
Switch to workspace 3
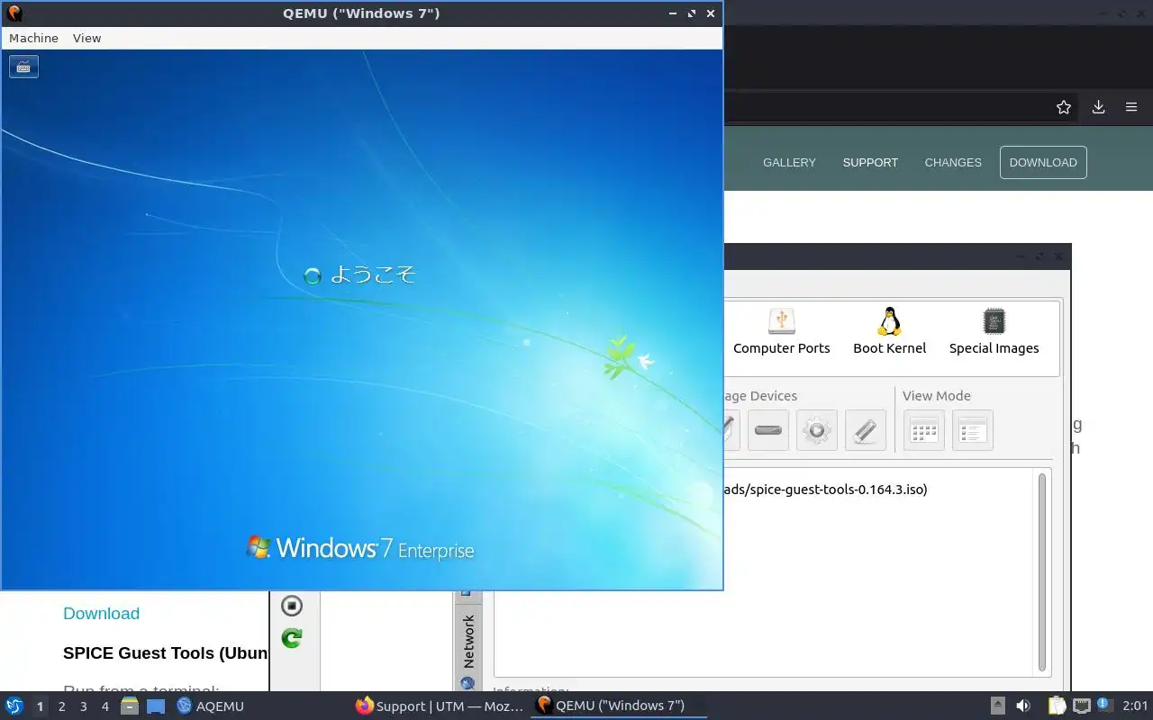[83, 706]
